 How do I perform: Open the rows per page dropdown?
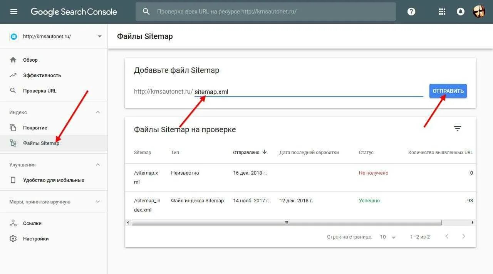point(388,237)
